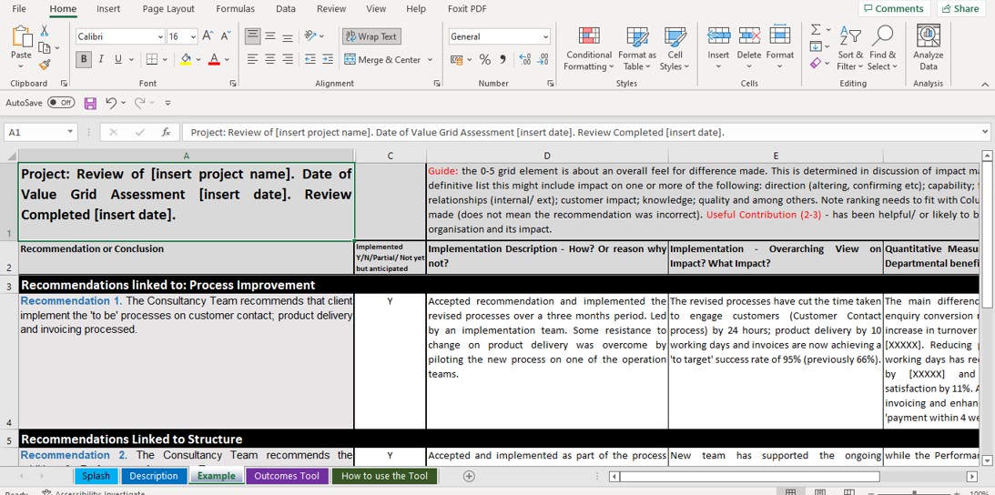Switch to the Formulas tab
Image resolution: width=995 pixels, height=495 pixels.
(x=235, y=8)
